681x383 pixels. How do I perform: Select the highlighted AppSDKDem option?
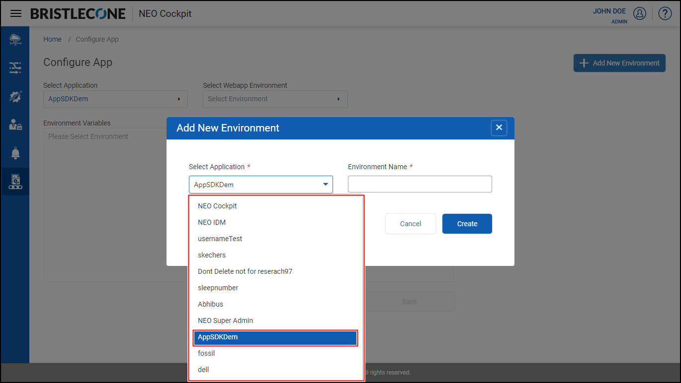276,337
